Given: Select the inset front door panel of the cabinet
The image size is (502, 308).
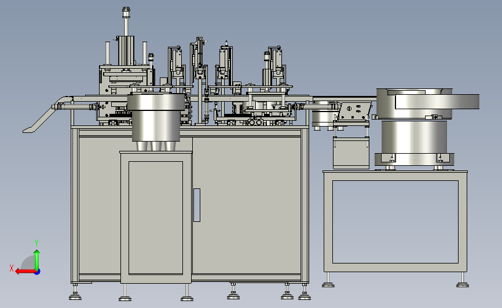Looking at the screenshot, I should click(156, 218).
